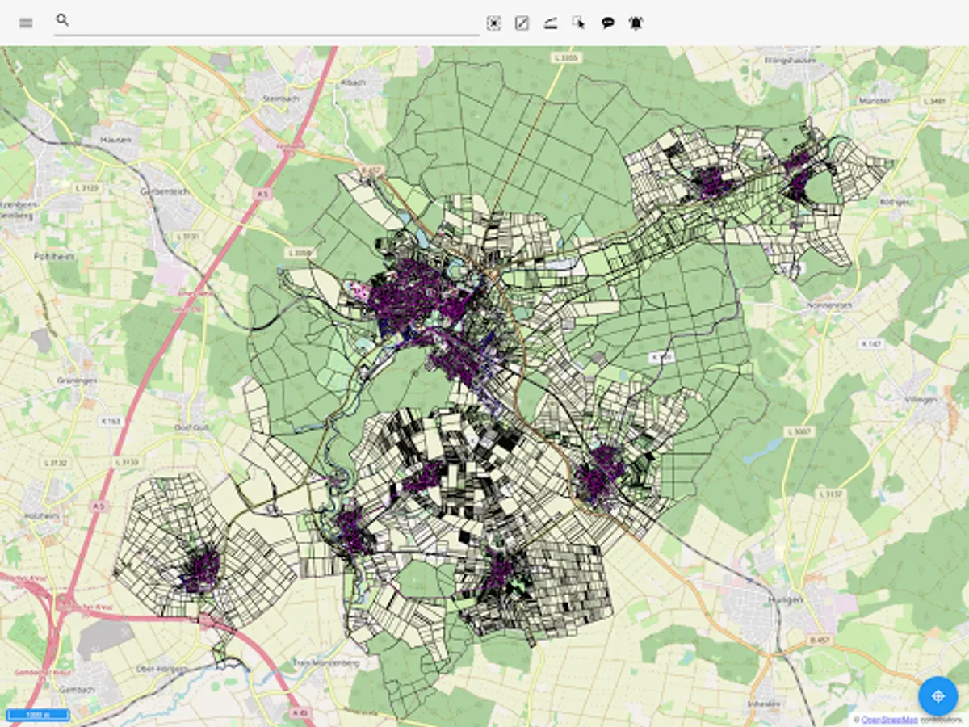Open the hamburger menu
The height and width of the screenshot is (727, 969).
[x=26, y=23]
